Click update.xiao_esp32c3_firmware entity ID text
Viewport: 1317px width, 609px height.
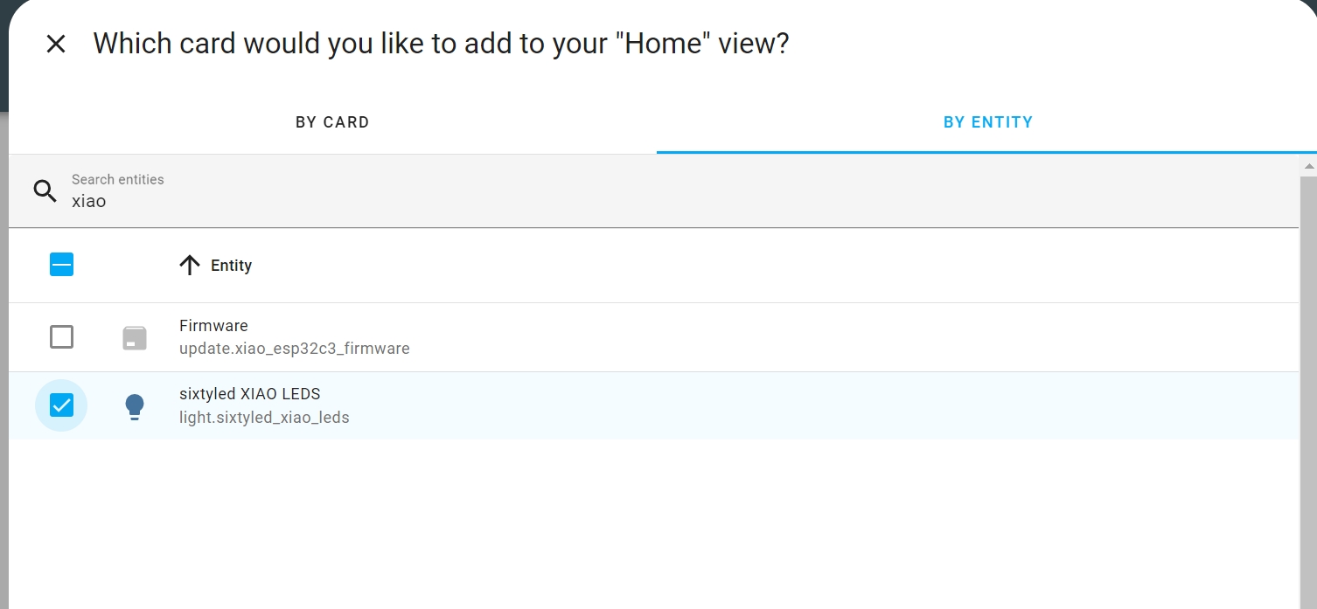(295, 349)
